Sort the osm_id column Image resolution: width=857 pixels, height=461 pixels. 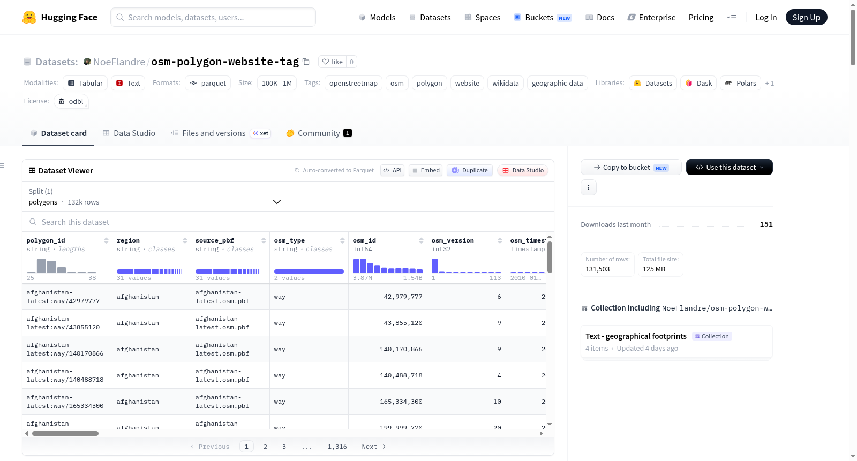point(421,240)
